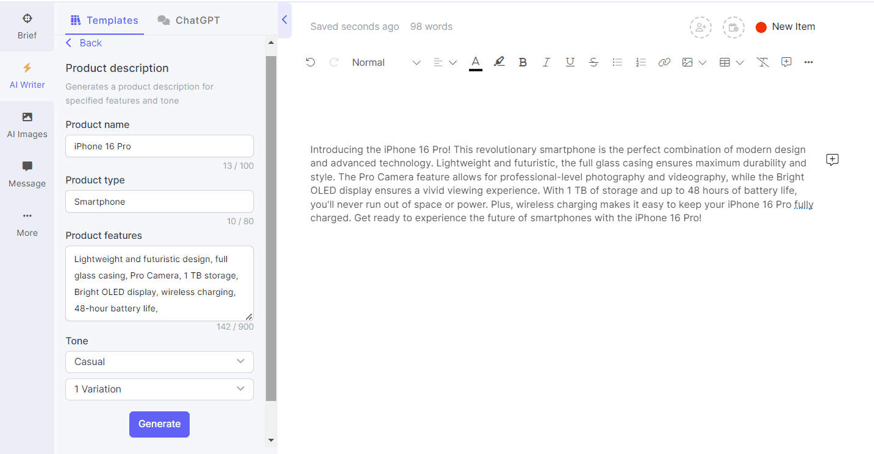
Task: Click the insert image icon
Action: pyautogui.click(x=687, y=62)
